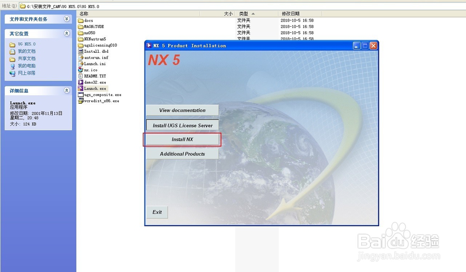Select the NXNastran5 folder icon
Screen dimensions: 466x272
tap(81, 39)
